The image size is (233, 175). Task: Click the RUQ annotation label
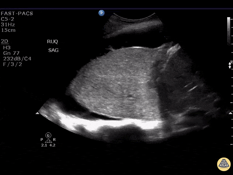pyautogui.click(x=52, y=42)
